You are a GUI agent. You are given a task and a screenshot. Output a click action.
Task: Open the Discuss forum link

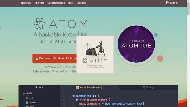click(81, 3)
